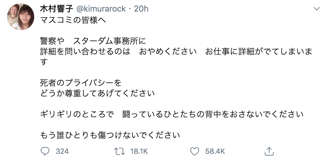Image resolution: width=328 pixels, height=162 pixels.
Task: Click the reply speech bubble icon
Action: pyautogui.click(x=44, y=151)
